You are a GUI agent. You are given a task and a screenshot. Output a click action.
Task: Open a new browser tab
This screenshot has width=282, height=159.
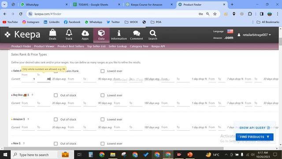[x=232, y=4]
